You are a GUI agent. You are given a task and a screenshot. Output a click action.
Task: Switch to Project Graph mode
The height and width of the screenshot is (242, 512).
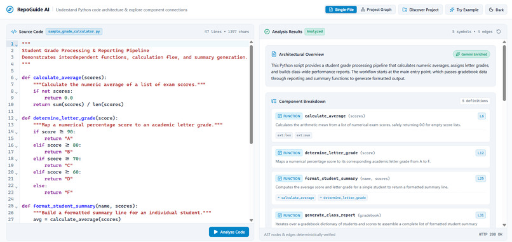pyautogui.click(x=376, y=10)
